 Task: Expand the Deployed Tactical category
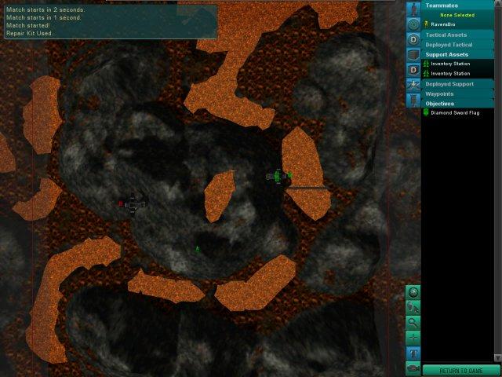click(x=458, y=45)
